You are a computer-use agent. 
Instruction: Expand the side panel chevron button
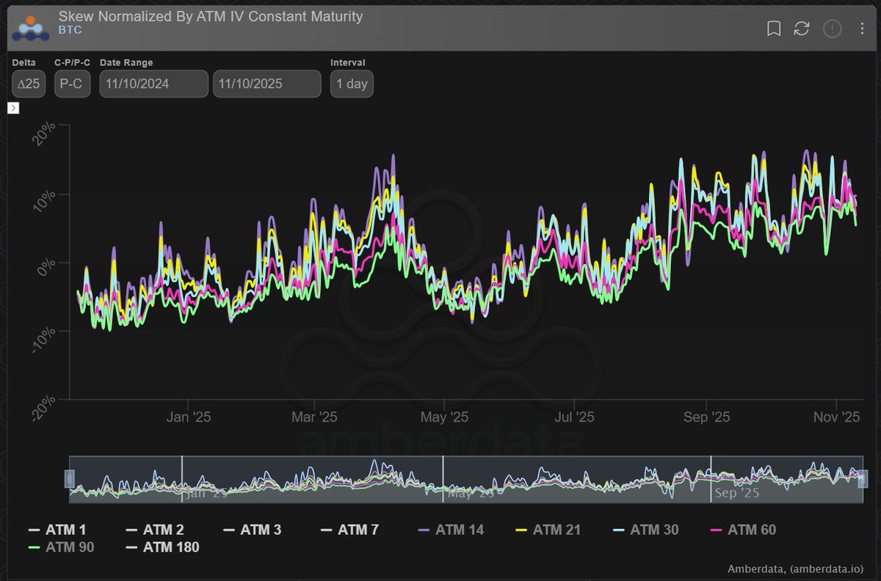tap(13, 109)
